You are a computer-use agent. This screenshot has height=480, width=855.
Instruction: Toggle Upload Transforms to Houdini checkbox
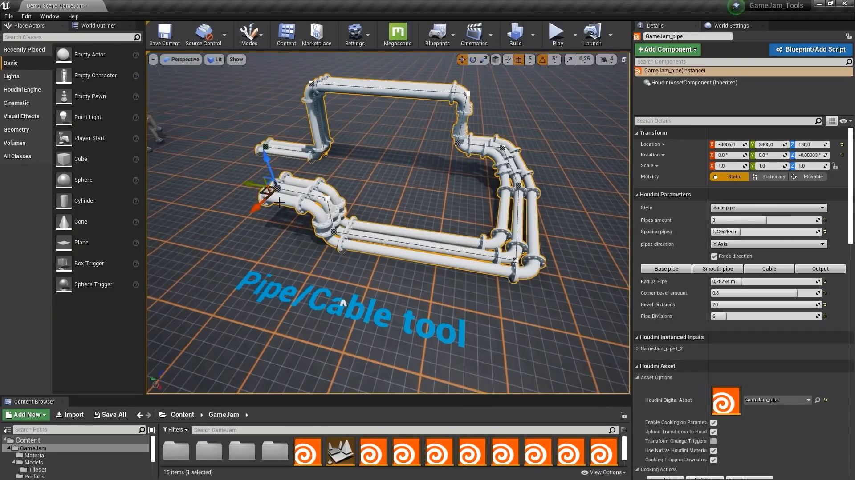713,432
